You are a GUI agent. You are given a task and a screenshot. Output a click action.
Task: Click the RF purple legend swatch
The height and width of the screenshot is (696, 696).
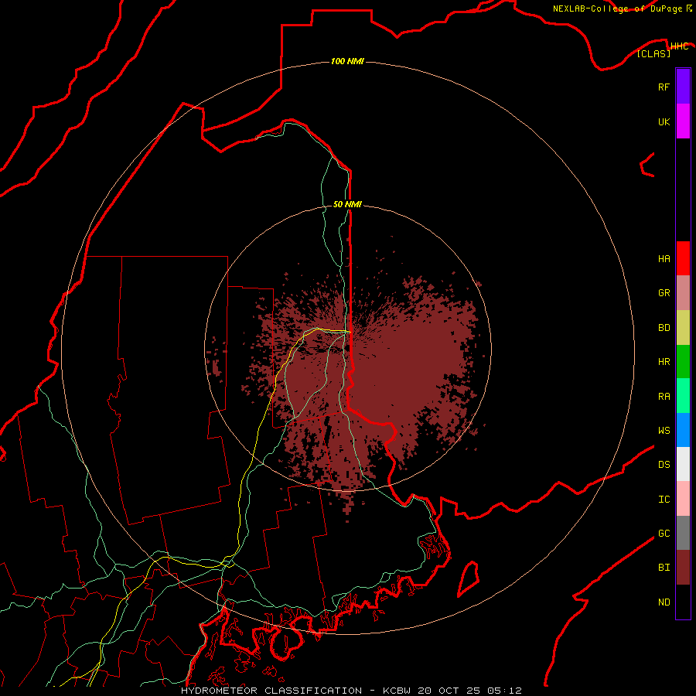[x=683, y=87]
